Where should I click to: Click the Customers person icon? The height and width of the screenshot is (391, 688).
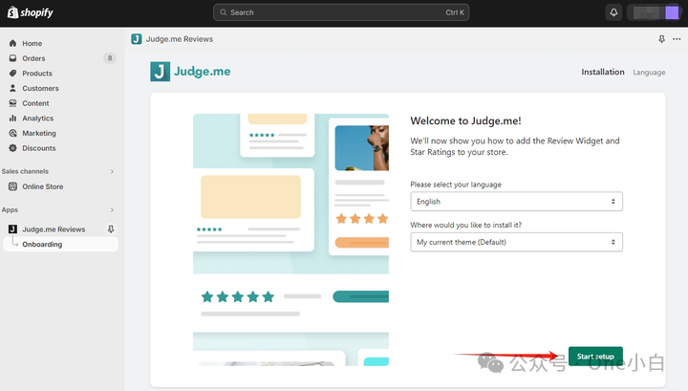(12, 88)
